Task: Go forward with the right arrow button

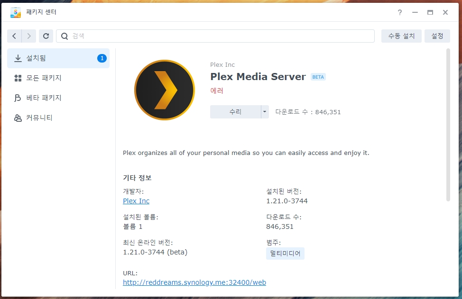Action: pos(29,36)
